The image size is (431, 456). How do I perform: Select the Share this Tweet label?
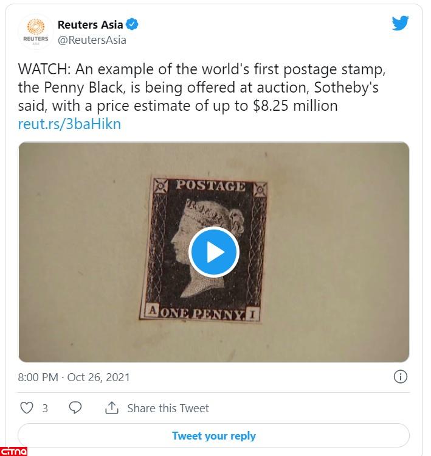tap(168, 409)
